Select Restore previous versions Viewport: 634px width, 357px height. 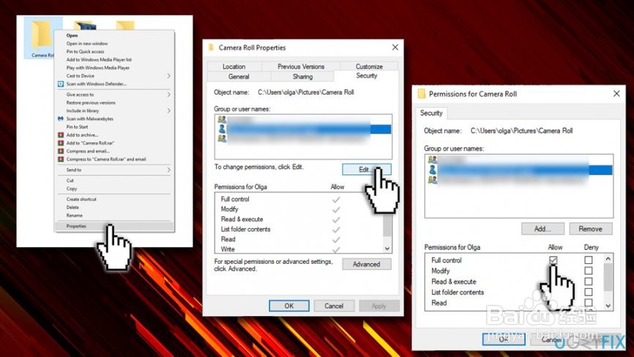tap(91, 103)
